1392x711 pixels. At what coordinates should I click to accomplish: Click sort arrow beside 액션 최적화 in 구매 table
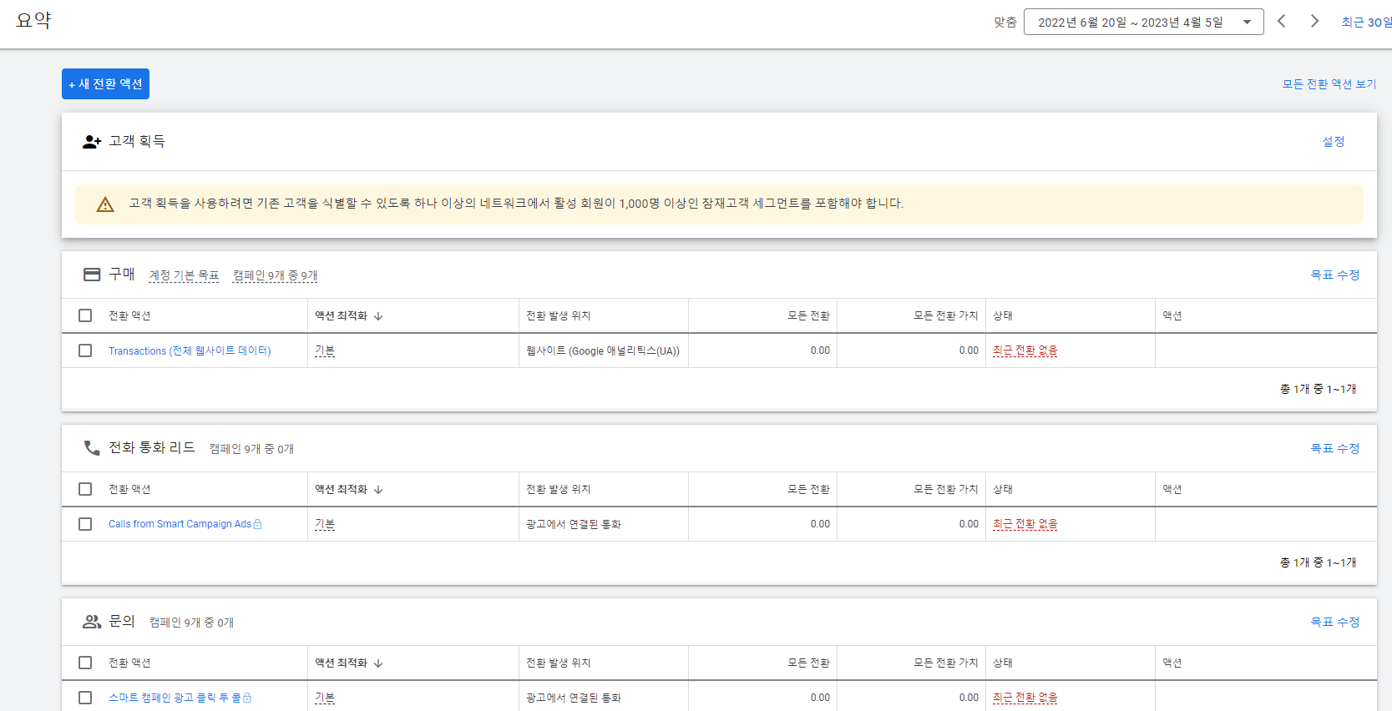378,316
